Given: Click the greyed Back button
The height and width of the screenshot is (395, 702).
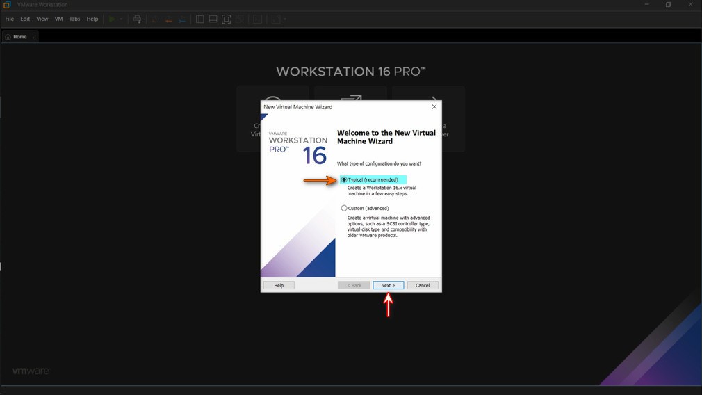Looking at the screenshot, I should (x=354, y=285).
